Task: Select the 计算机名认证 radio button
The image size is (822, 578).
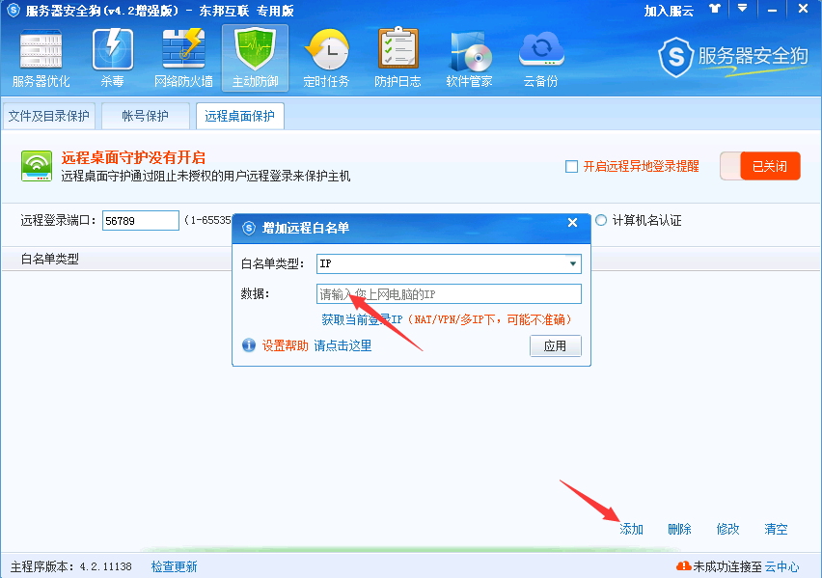Action: (601, 220)
